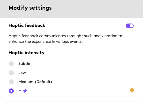Image resolution: width=143 pixels, height=104 pixels.
Task: Turn off the Haptic feedback toggle
Action: 130,26
